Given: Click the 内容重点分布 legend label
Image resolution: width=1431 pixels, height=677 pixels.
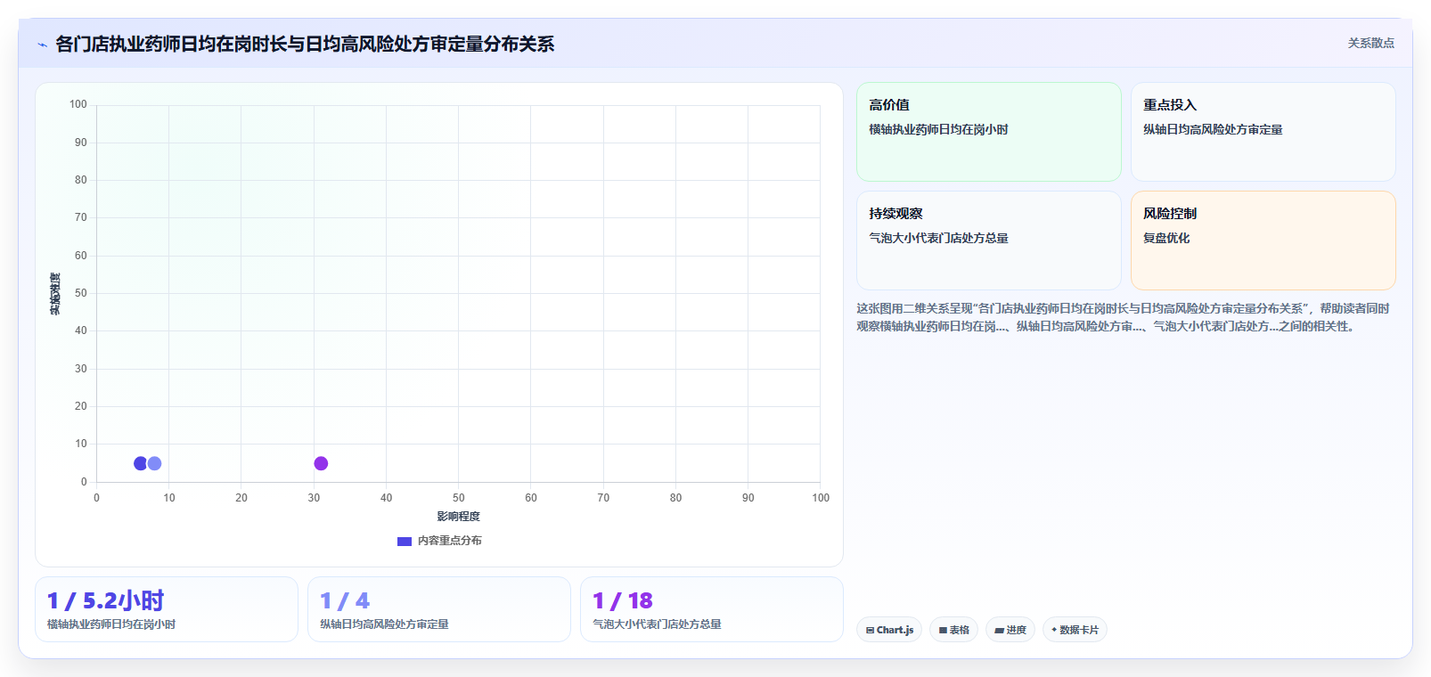Looking at the screenshot, I should point(450,541).
